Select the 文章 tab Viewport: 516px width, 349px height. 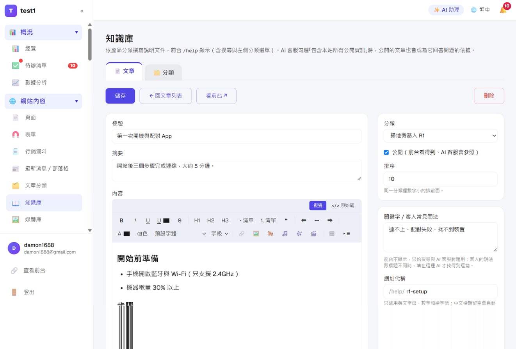[x=124, y=71]
